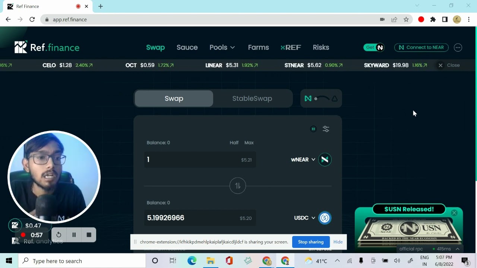The image size is (477, 268).
Task: Click the wNEAR amount input field
Action: [200, 159]
